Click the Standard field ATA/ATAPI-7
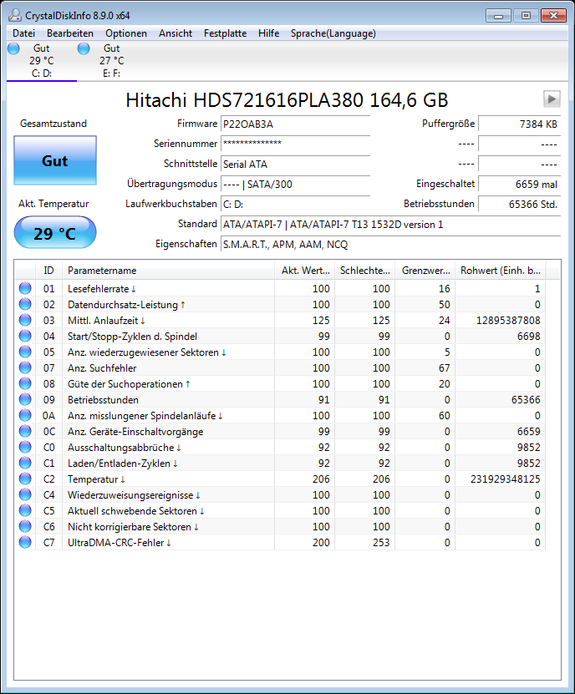 [390, 225]
